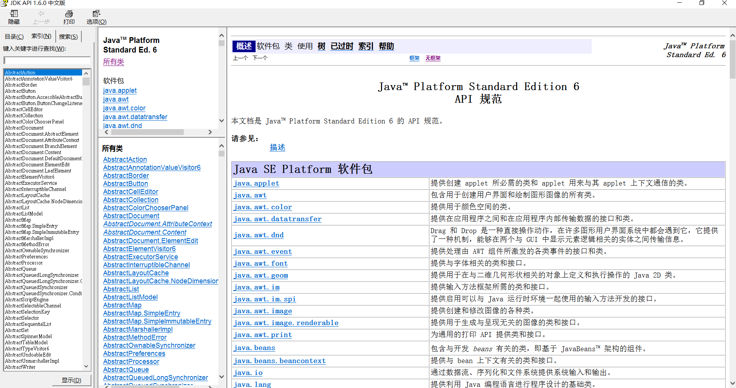Switch to the 索引(N) tab
The image size is (736, 388).
(41, 36)
